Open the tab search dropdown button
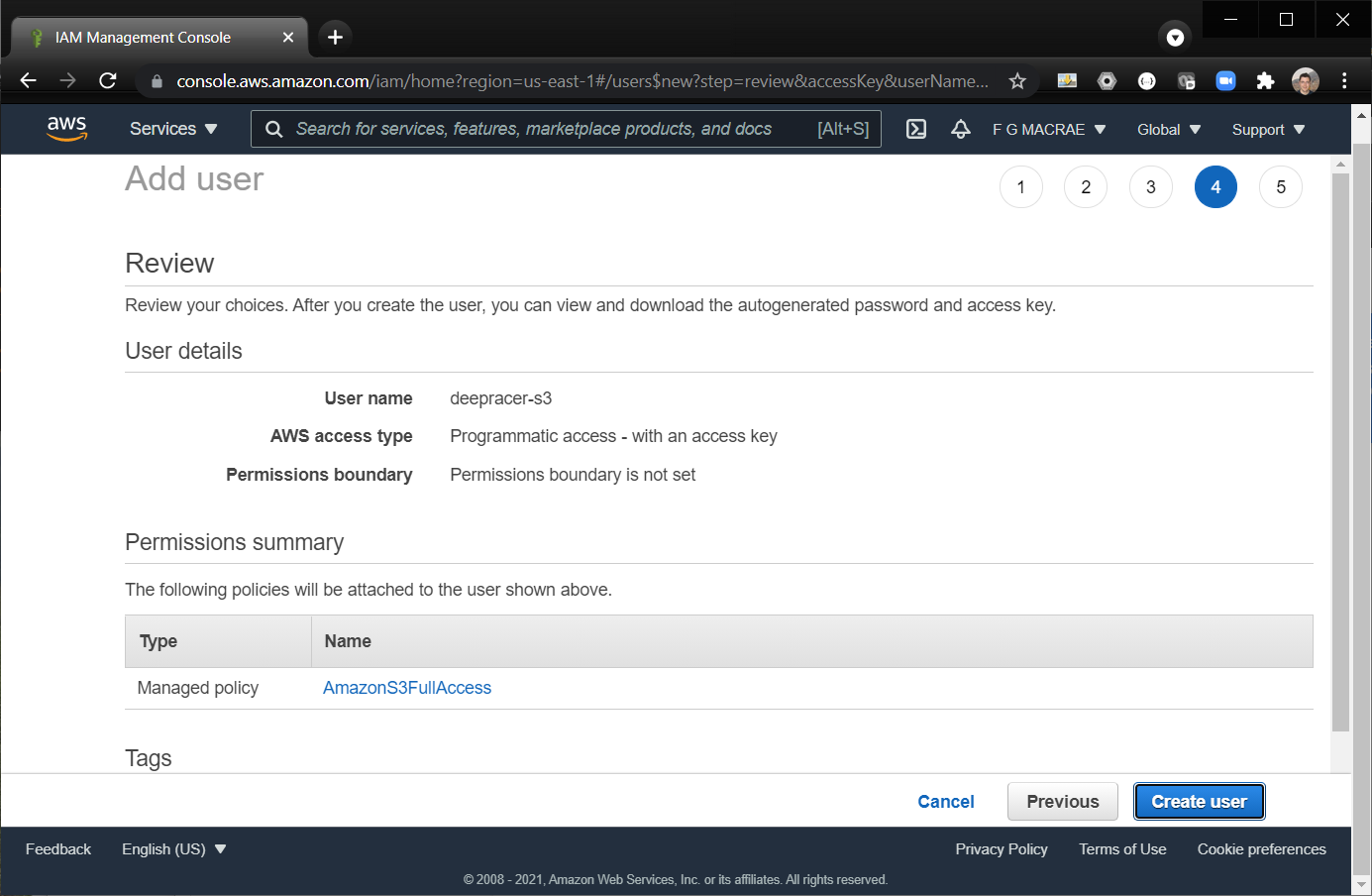This screenshot has height=896, width=1372. point(1175,38)
